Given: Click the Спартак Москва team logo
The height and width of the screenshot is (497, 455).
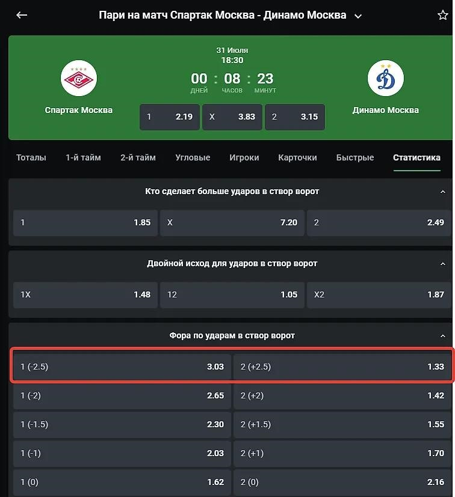Looking at the screenshot, I should click(79, 78).
